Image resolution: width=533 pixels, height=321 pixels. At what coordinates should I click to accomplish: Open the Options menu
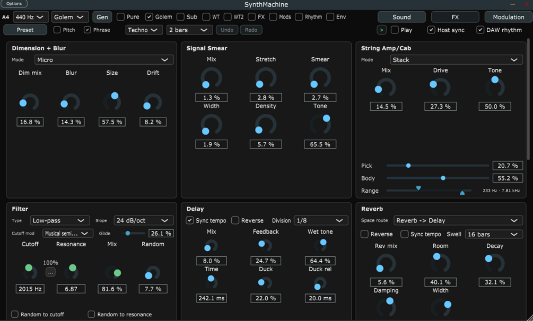14,4
